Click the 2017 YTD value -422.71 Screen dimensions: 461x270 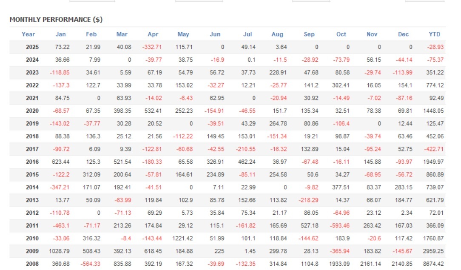click(x=434, y=149)
